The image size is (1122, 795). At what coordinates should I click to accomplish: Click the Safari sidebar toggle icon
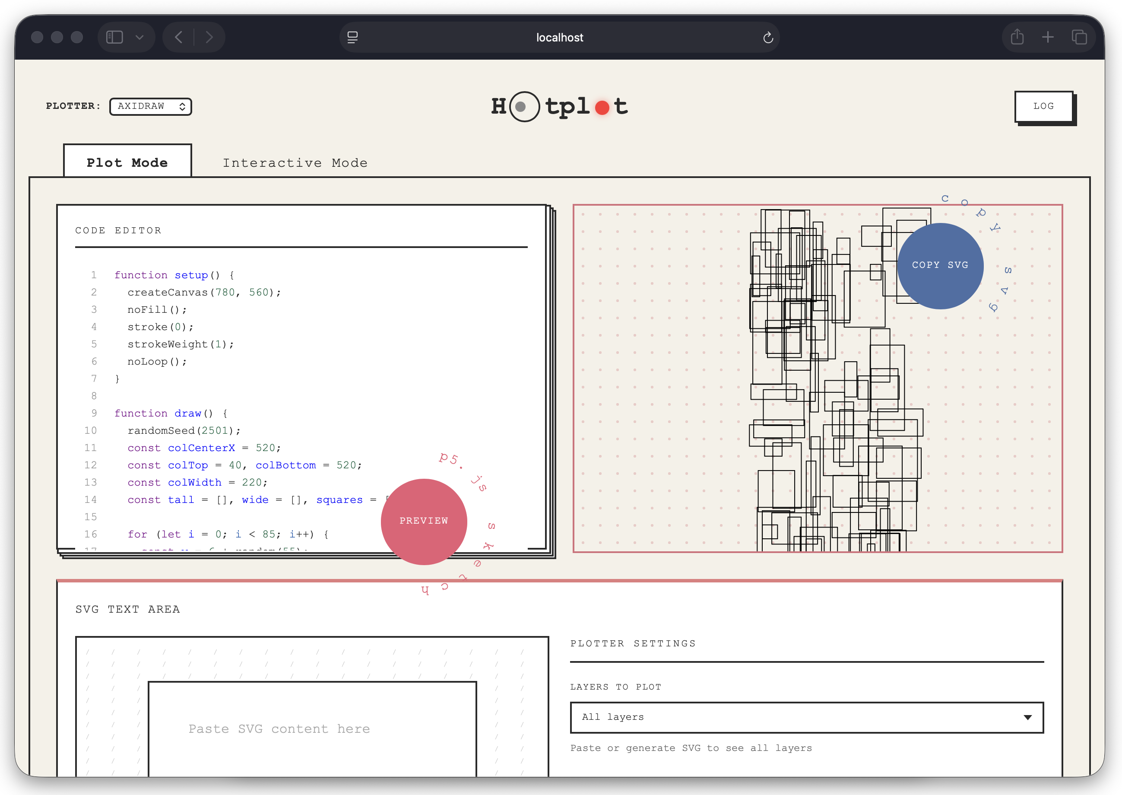[114, 37]
